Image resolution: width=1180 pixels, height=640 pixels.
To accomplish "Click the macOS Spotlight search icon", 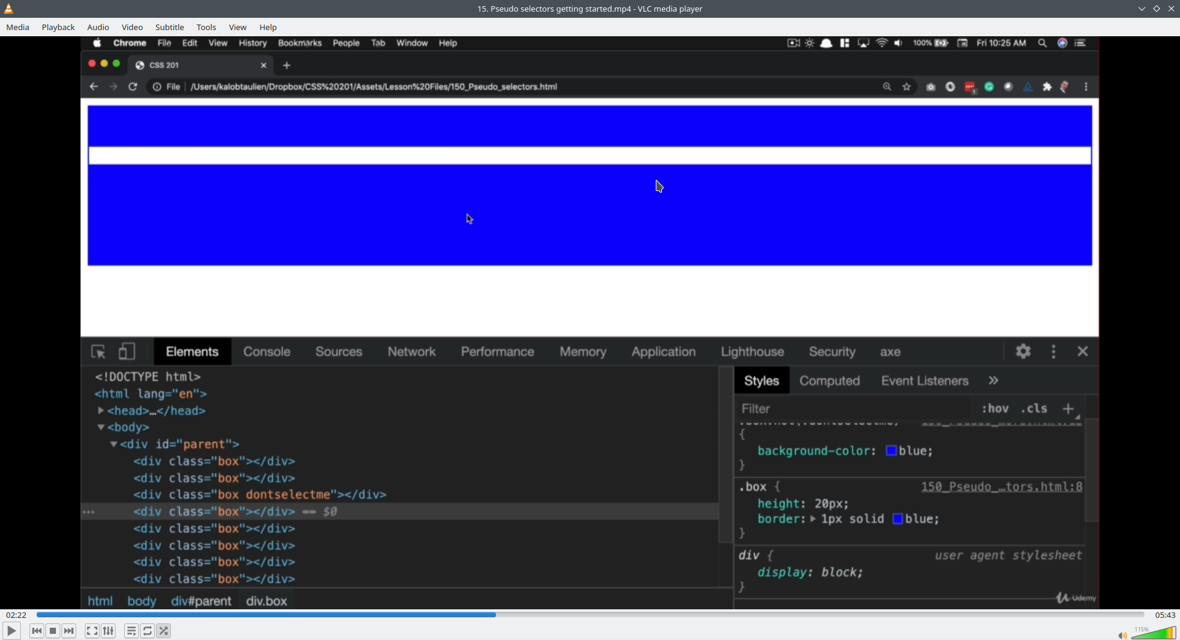I will coord(1042,43).
